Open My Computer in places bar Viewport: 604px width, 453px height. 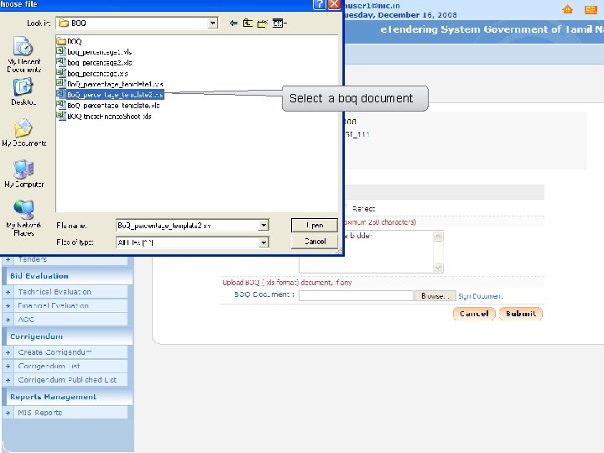click(x=23, y=174)
